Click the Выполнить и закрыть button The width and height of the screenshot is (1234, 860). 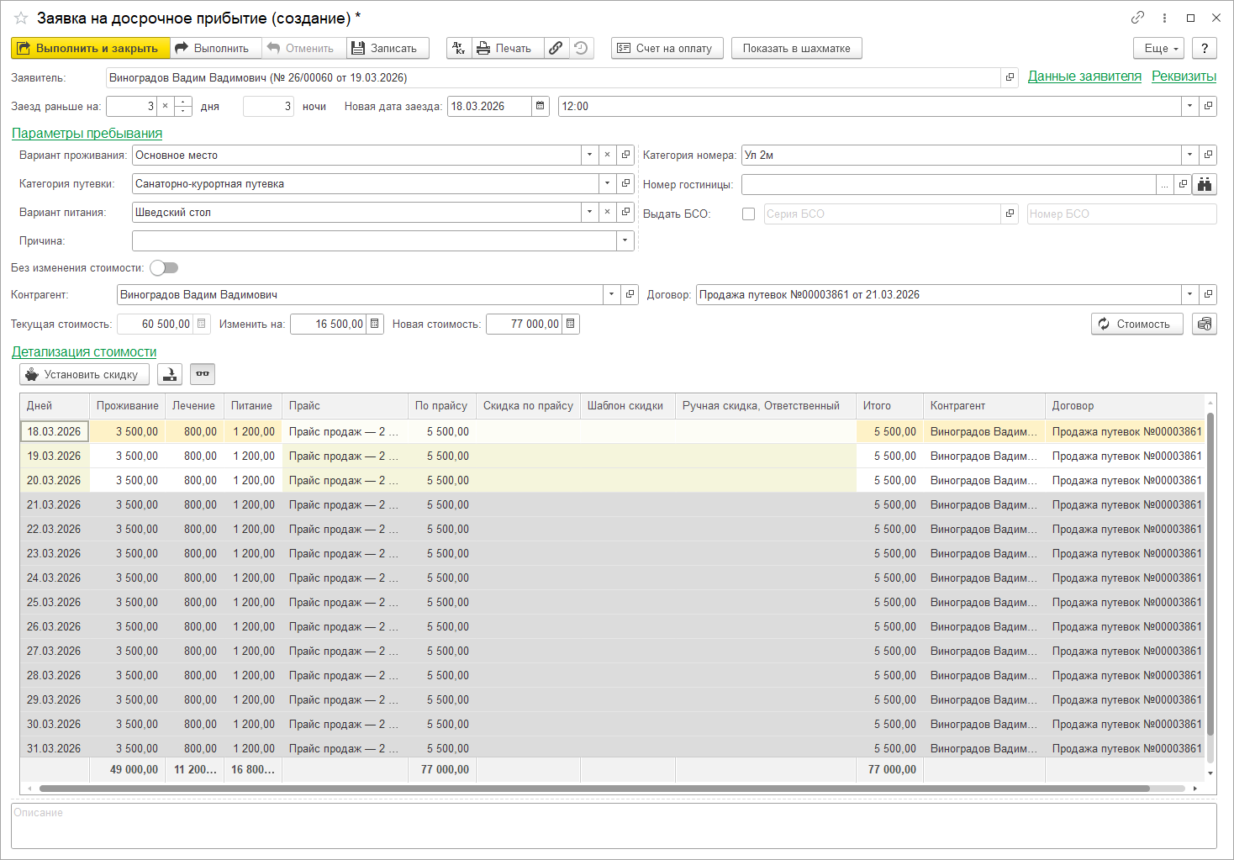pos(90,49)
